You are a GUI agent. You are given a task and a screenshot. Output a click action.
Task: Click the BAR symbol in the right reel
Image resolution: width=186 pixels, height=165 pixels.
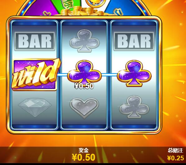coord(134,41)
